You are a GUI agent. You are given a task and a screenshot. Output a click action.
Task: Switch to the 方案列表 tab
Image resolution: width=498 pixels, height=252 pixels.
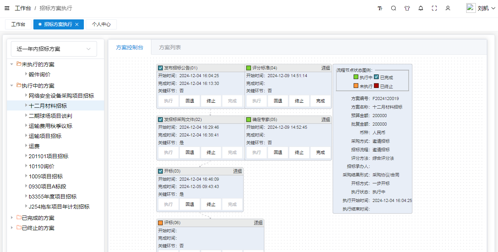170,47
